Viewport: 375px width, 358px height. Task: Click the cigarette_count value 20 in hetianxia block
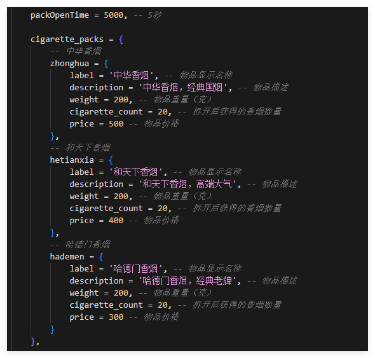[x=162, y=209]
